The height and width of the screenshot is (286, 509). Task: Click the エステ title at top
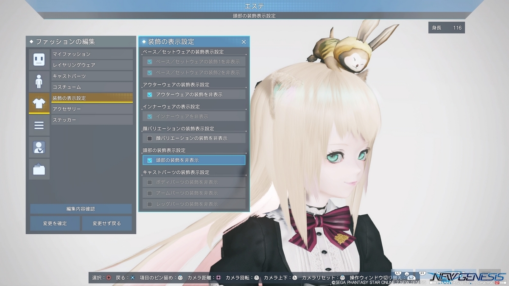click(255, 6)
